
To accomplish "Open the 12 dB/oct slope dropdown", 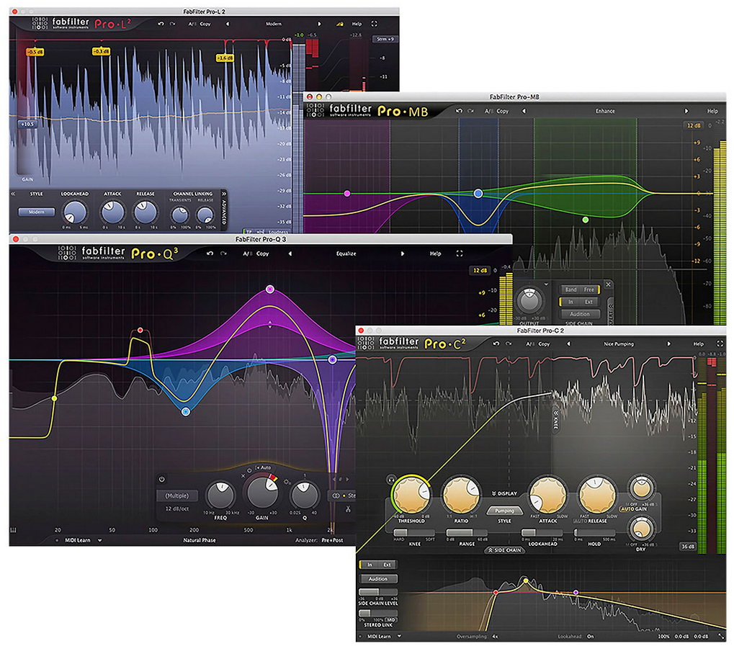I will click(177, 509).
